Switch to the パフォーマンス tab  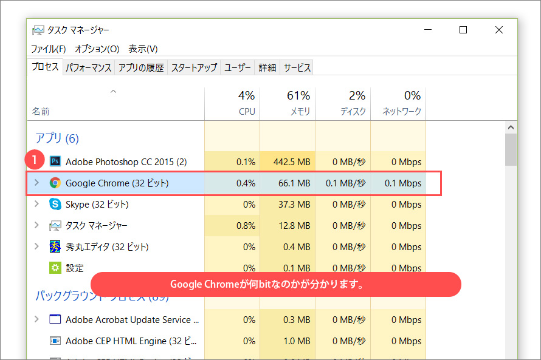point(89,67)
